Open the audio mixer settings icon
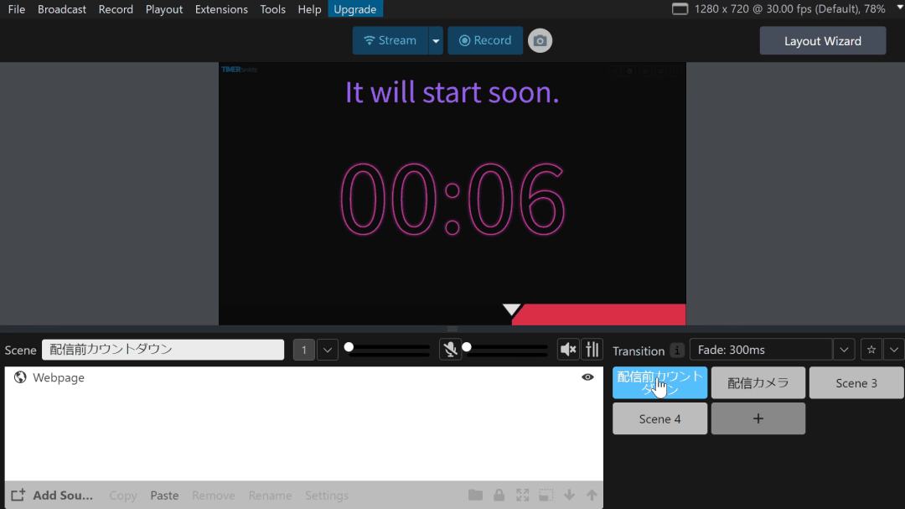The image size is (905, 509). (x=592, y=350)
